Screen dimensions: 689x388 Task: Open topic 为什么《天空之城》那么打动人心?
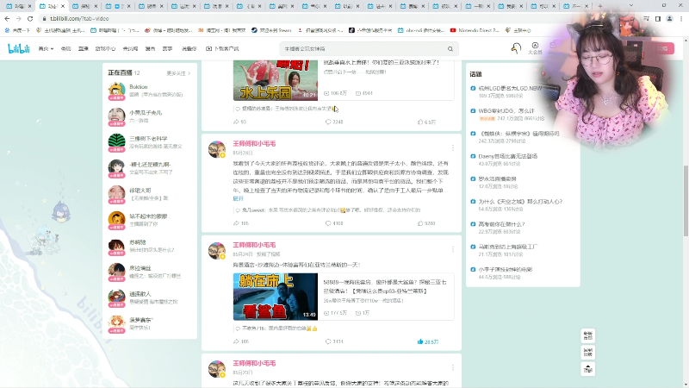pyautogui.click(x=520, y=202)
